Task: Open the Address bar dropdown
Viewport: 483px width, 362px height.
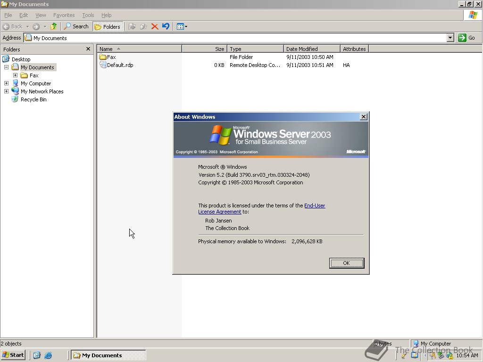Action: click(450, 38)
